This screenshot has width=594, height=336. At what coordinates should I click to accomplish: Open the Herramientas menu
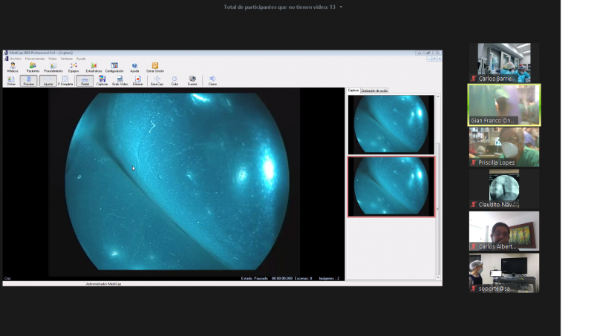(x=34, y=59)
